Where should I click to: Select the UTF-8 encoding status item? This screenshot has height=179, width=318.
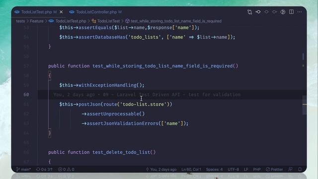pyautogui.click(x=233, y=169)
